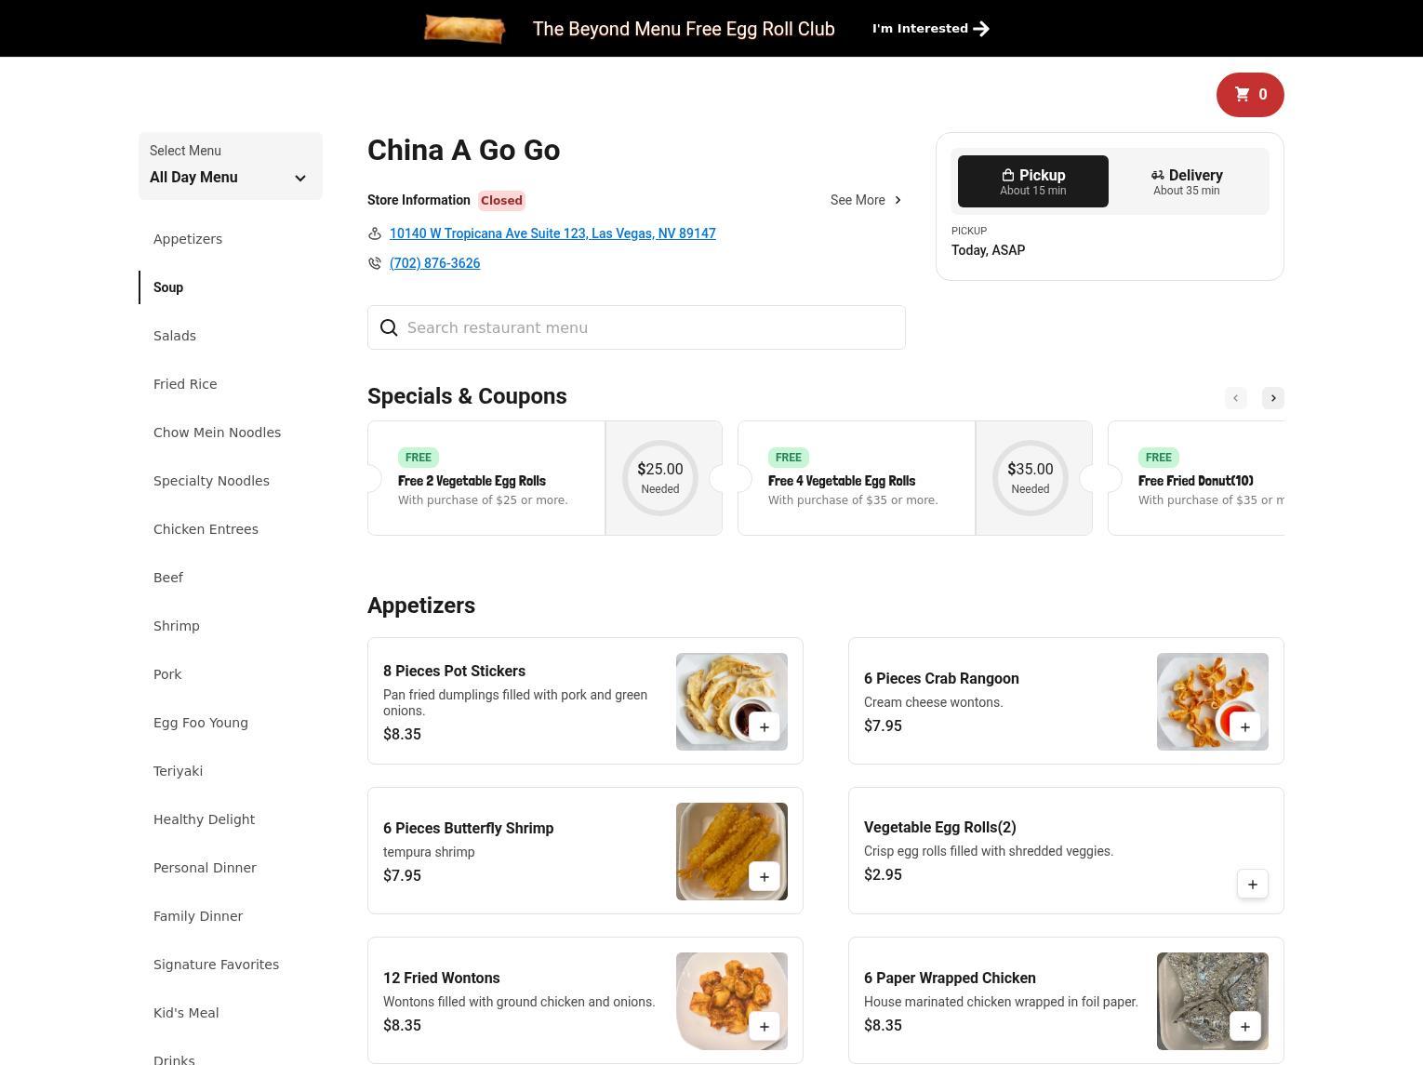
Task: Go to Chow Mein Noodles category
Action: pyautogui.click(x=217, y=433)
